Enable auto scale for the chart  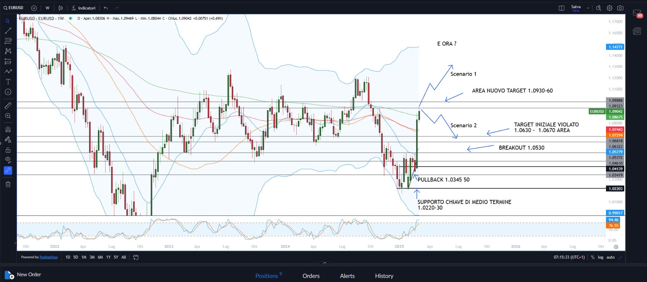click(x=610, y=257)
